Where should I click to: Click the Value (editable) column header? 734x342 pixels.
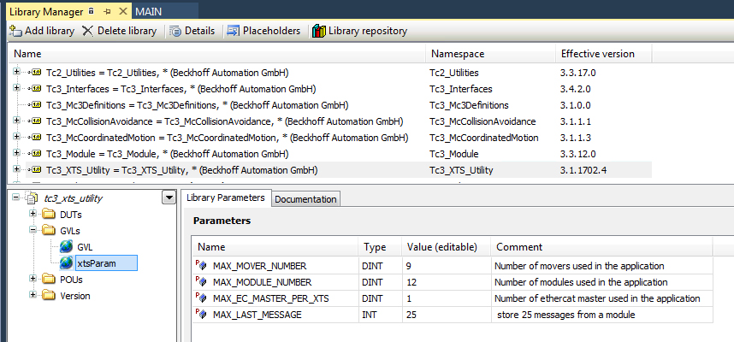click(447, 247)
